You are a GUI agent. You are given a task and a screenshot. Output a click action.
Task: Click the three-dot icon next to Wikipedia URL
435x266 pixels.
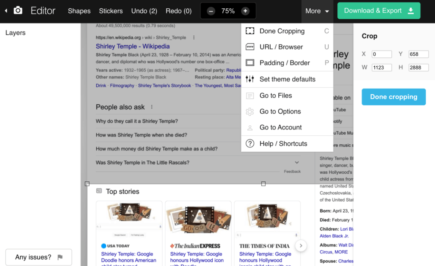(194, 37)
